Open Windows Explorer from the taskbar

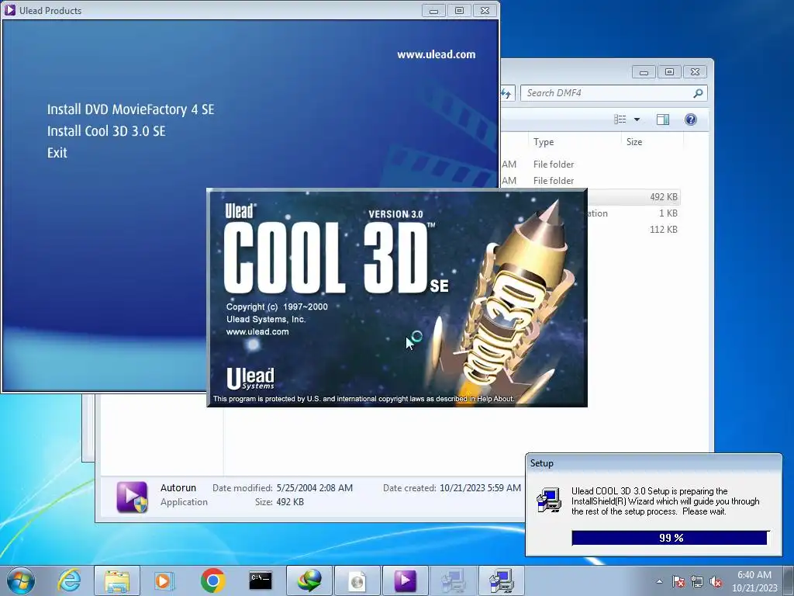coord(117,580)
